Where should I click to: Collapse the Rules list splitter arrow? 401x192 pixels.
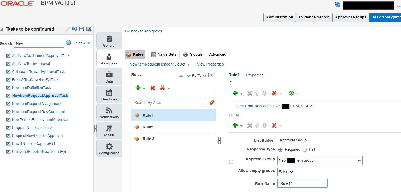pos(220,140)
